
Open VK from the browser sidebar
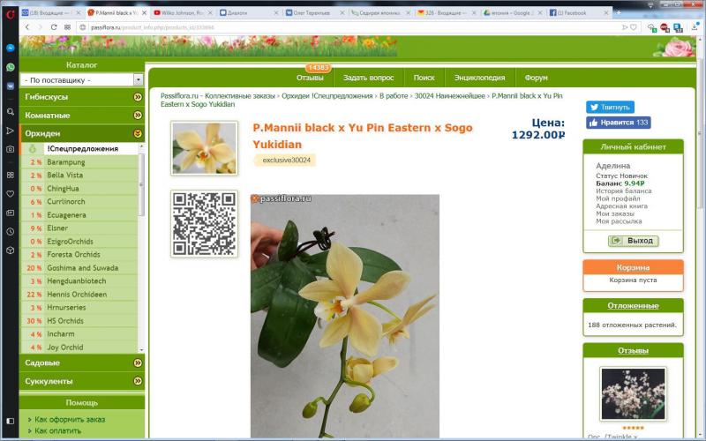coord(10,86)
